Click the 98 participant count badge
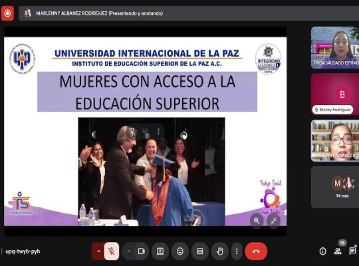359x266 pixels. click(x=342, y=243)
